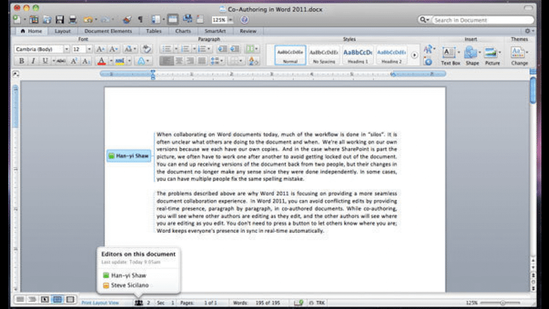
Task: Click the Undo arrow icon
Action: pyautogui.click(x=88, y=20)
